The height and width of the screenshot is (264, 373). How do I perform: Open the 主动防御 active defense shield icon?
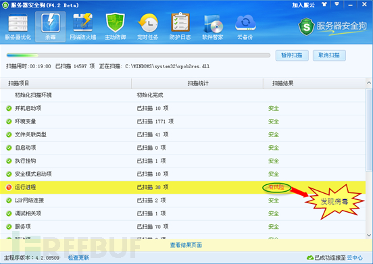(x=115, y=26)
